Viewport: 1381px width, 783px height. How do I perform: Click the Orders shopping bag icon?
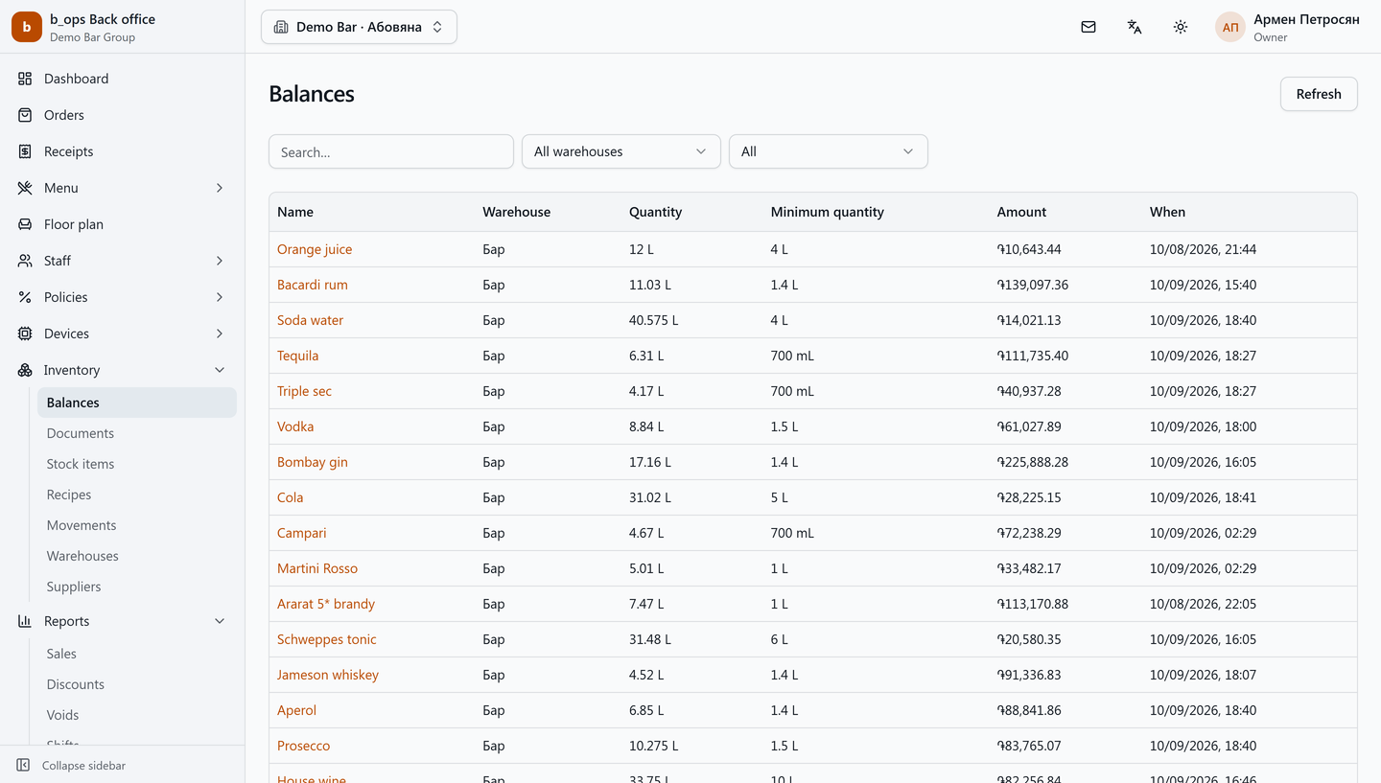[x=25, y=115]
